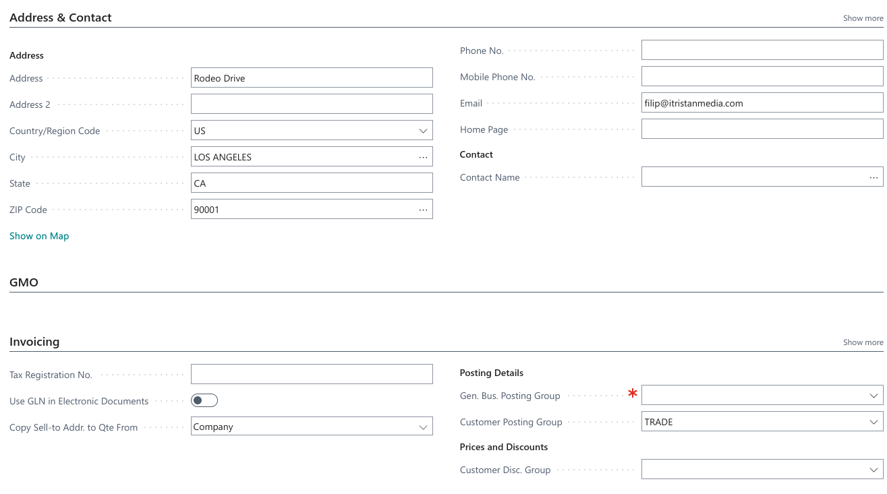Click the Contact subheading text
This screenshot has width=887, height=494.
pos(476,154)
